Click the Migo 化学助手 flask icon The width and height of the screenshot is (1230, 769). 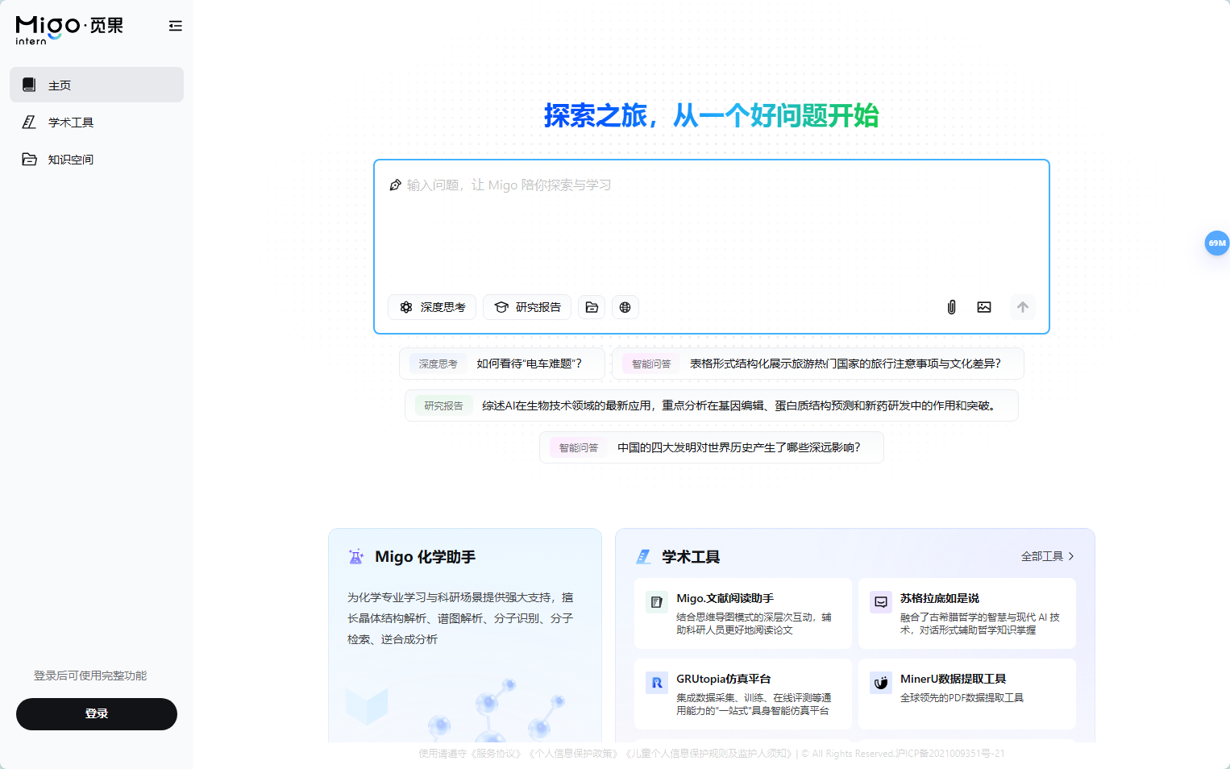click(355, 557)
